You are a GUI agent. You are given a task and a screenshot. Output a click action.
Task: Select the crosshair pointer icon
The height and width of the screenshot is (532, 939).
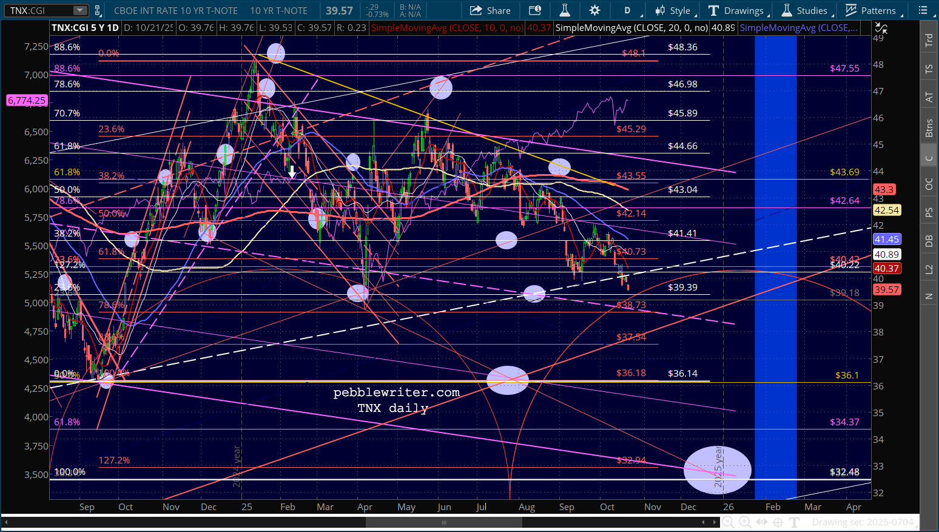click(x=778, y=522)
